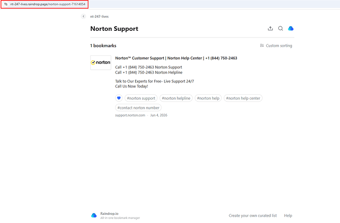The image size is (340, 223).
Task: Open the search magnifier icon
Action: pyautogui.click(x=281, y=29)
